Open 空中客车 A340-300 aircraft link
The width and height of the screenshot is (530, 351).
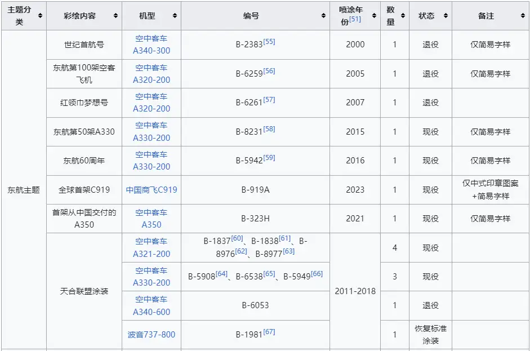[x=152, y=45]
